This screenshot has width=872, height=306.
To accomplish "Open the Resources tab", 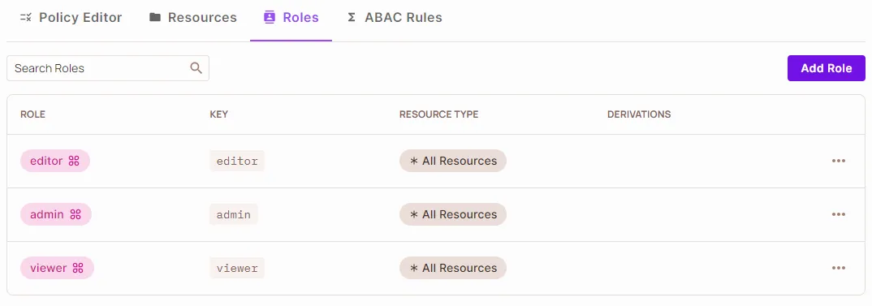I will click(193, 17).
